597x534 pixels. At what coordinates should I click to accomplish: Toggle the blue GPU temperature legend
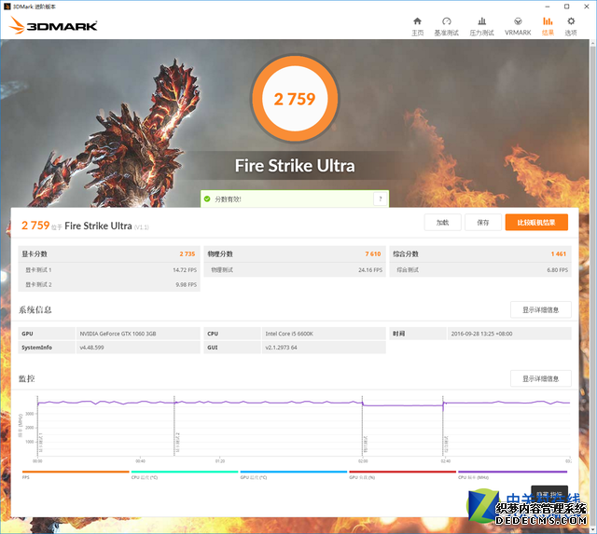pos(294,474)
